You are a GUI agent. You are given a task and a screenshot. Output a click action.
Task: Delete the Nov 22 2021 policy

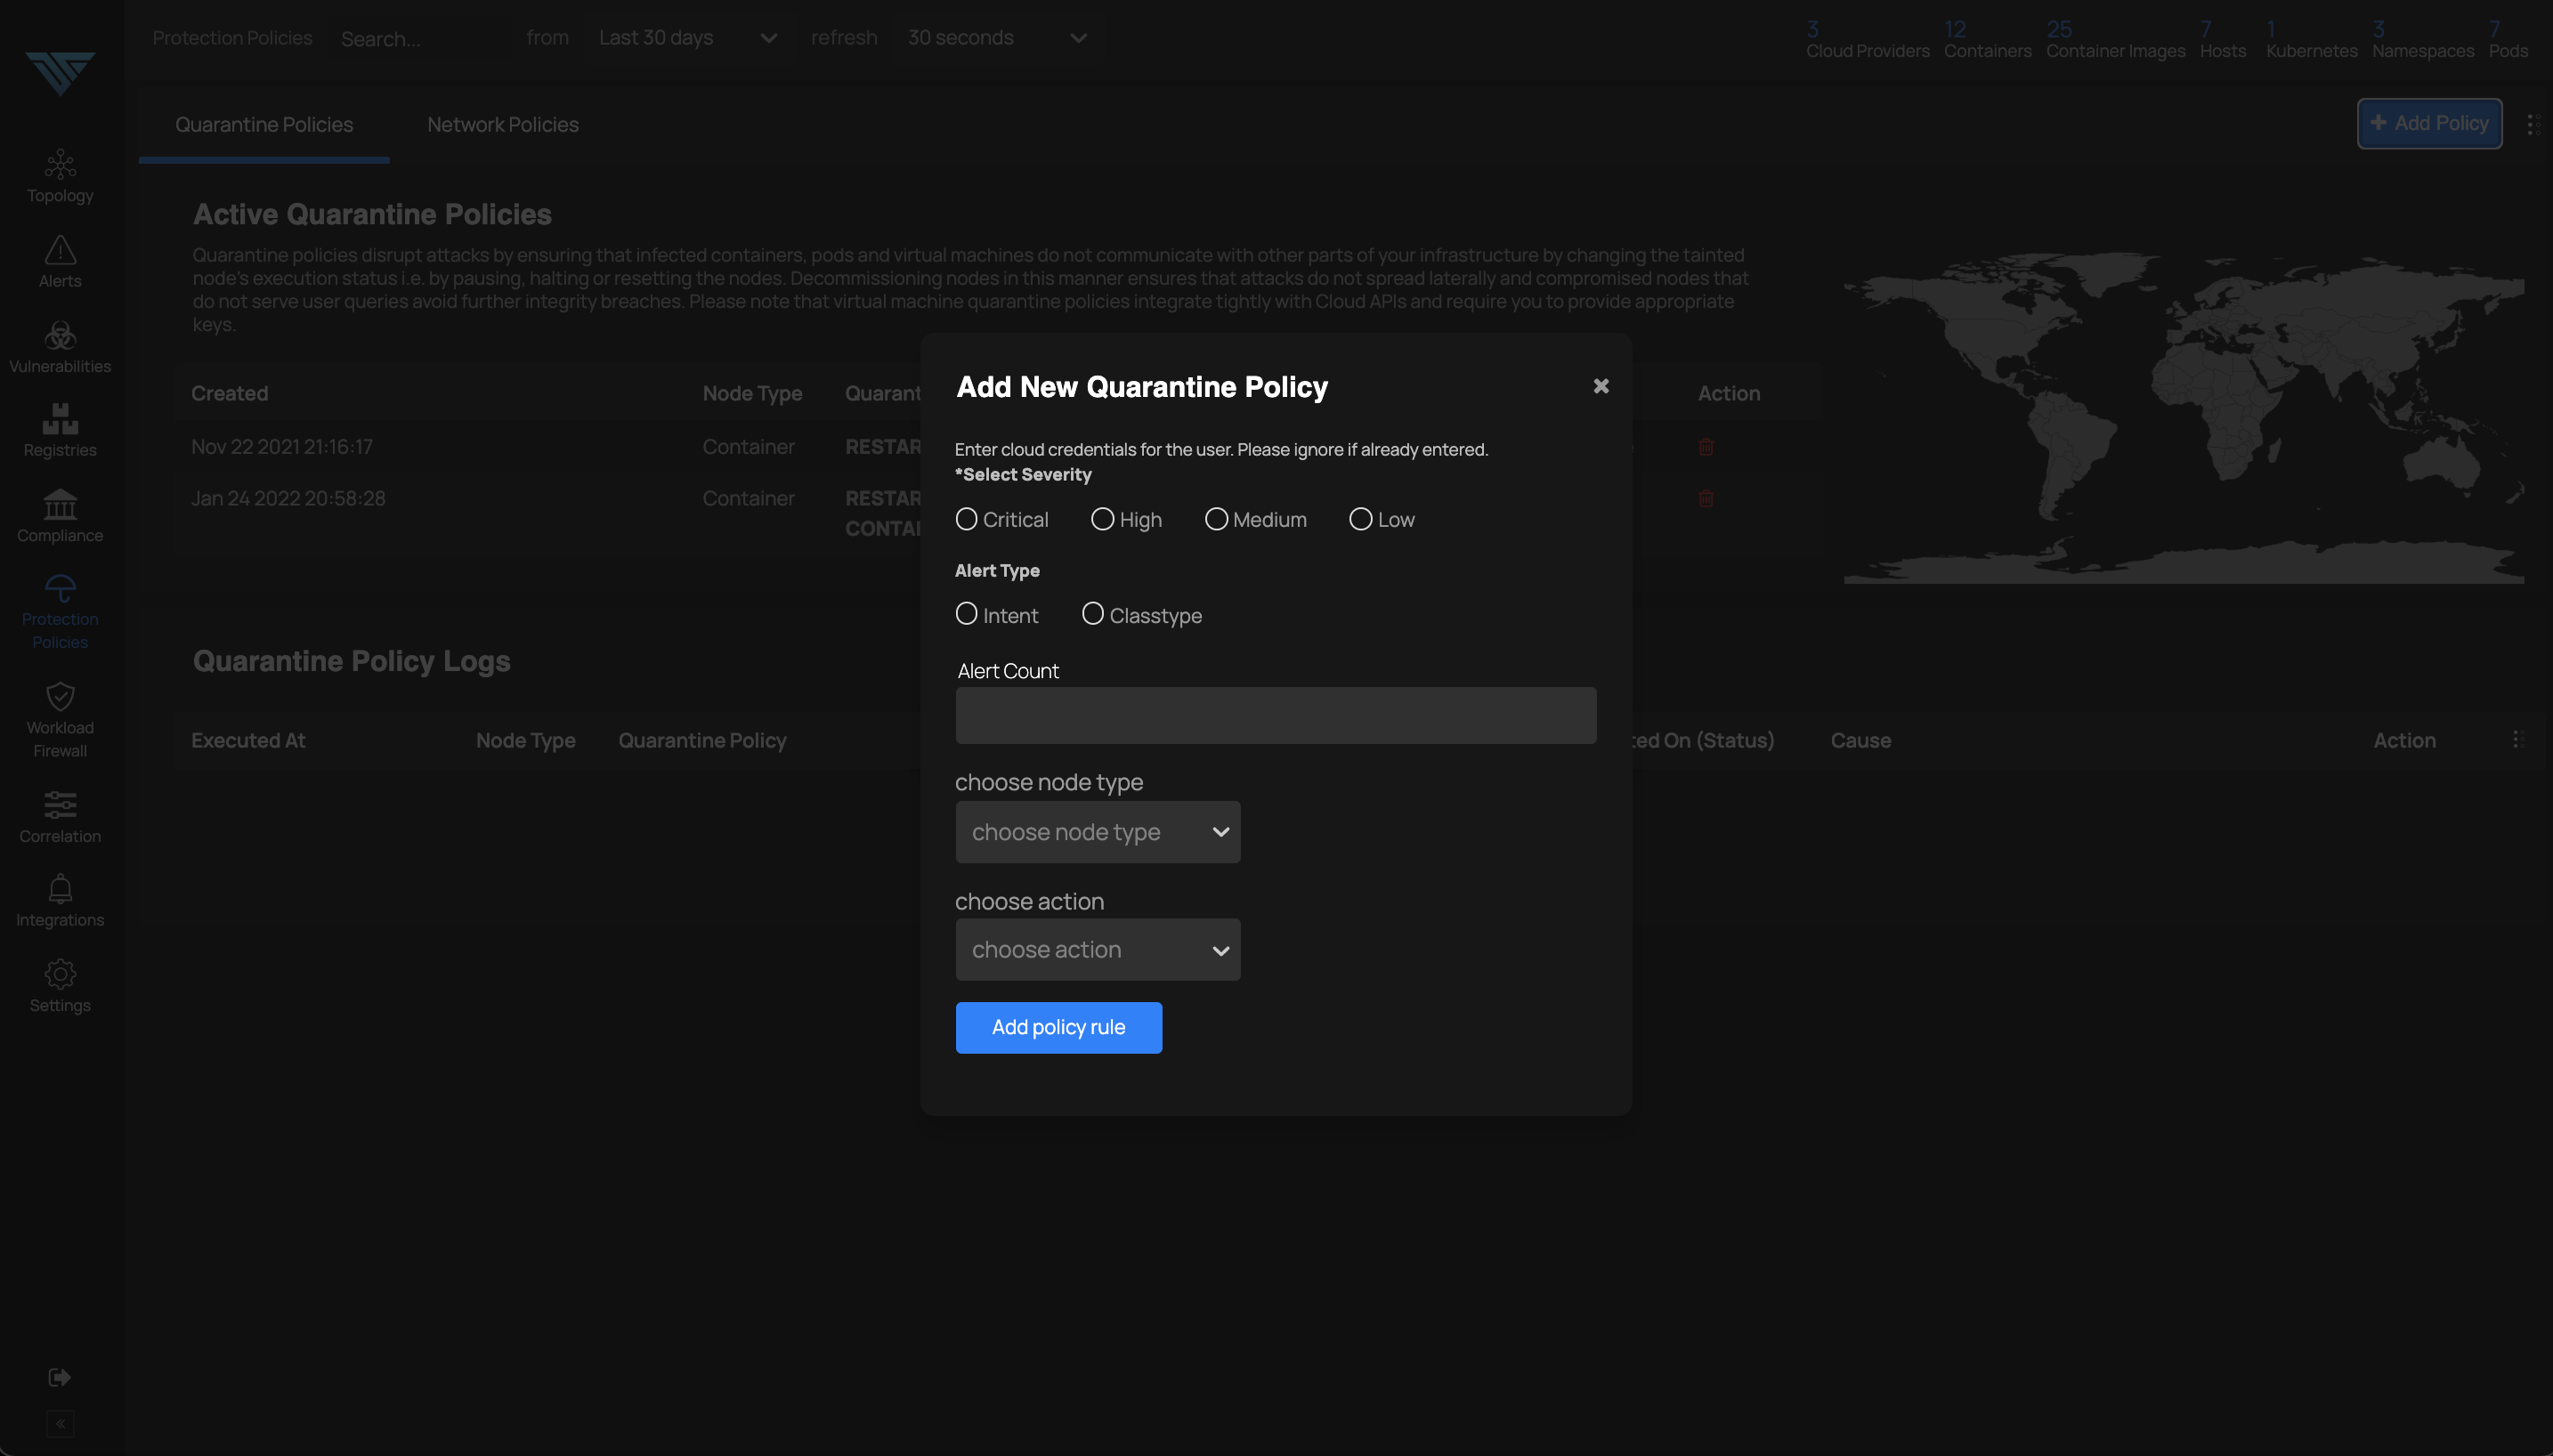[x=1706, y=447]
